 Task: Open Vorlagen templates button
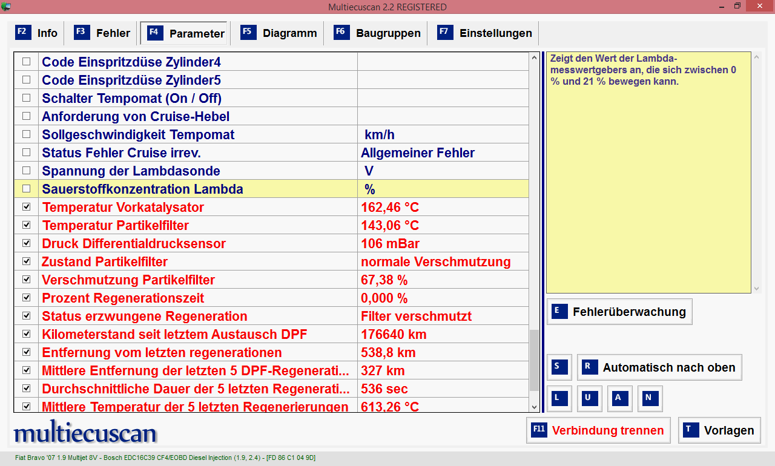tap(719, 430)
